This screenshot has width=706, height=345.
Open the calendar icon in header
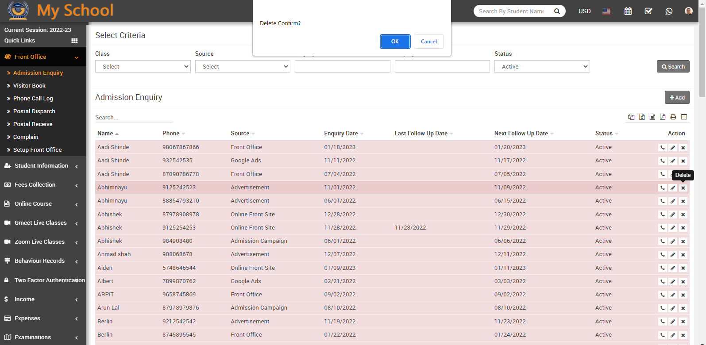(628, 11)
